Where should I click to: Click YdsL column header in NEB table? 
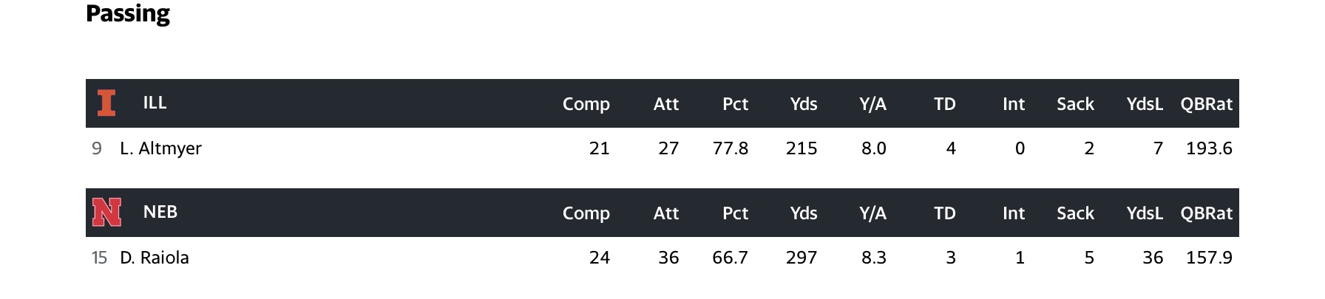pos(1144,213)
